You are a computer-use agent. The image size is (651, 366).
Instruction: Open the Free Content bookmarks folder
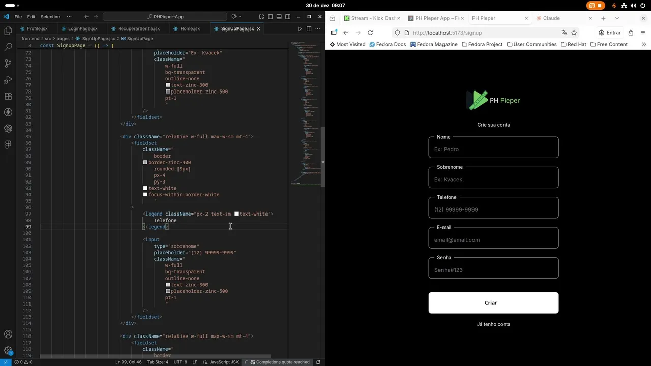coord(609,44)
